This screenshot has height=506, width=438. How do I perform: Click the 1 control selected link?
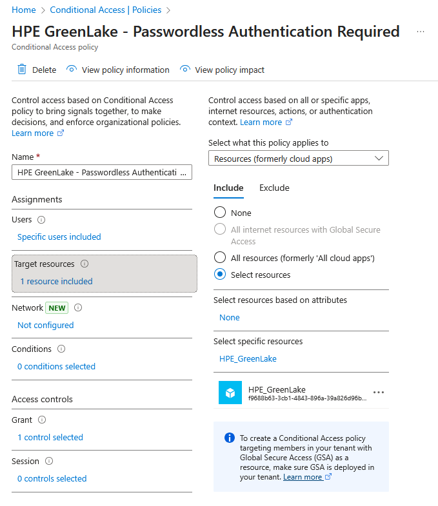click(x=50, y=437)
